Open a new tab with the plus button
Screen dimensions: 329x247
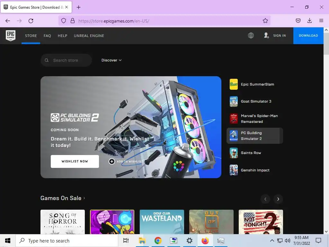tap(78, 7)
